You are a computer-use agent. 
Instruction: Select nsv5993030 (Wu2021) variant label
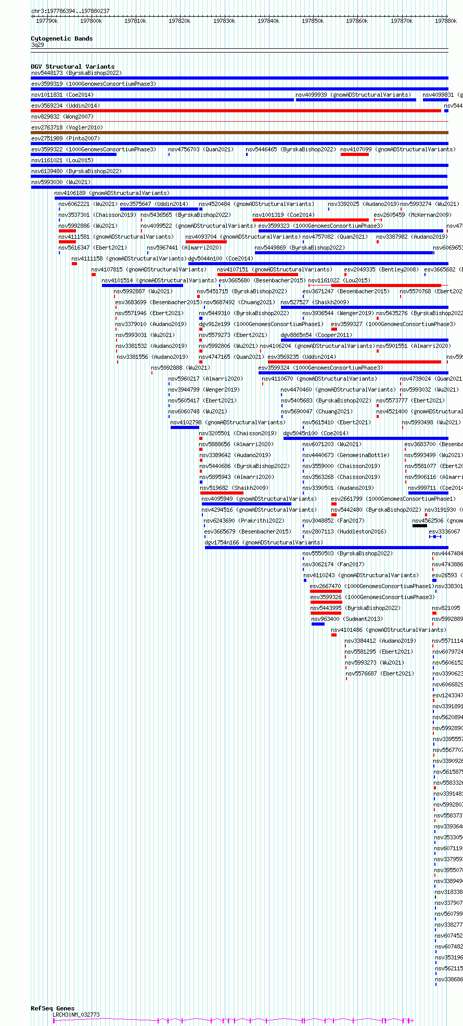point(61,182)
